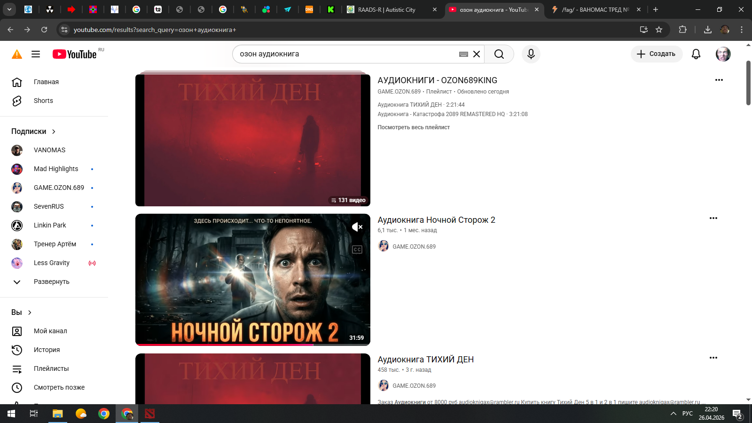The height and width of the screenshot is (423, 752).
Task: Reload the current page
Action: 44,30
